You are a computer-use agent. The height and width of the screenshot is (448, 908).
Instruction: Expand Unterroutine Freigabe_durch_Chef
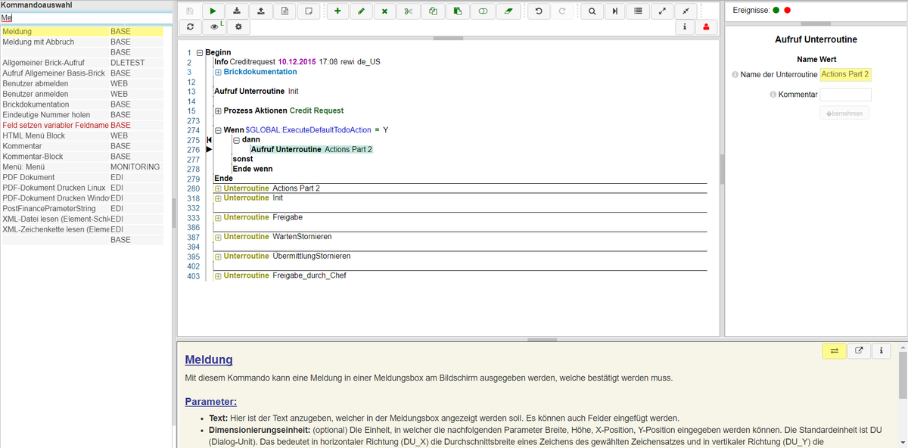[x=218, y=276]
